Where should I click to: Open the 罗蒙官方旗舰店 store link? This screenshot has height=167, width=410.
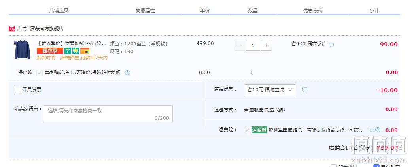47,29
